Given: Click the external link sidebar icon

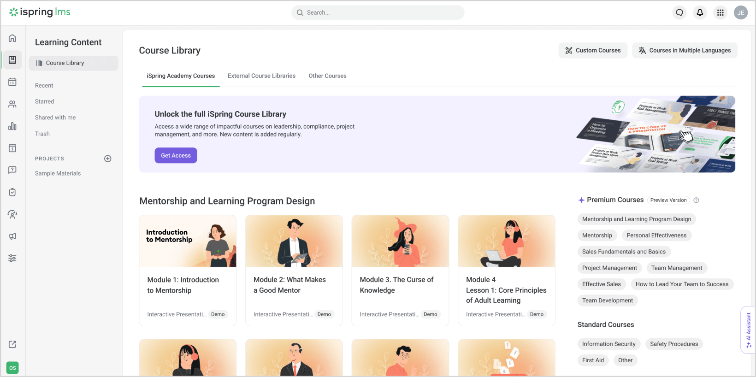Looking at the screenshot, I should pyautogui.click(x=12, y=344).
